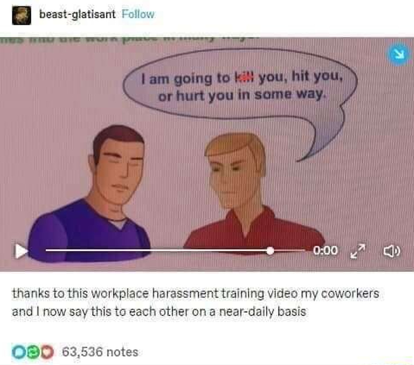This screenshot has width=414, height=365.
Task: Enter fullscreen with the expand arrows icon
Action: pyautogui.click(x=358, y=251)
